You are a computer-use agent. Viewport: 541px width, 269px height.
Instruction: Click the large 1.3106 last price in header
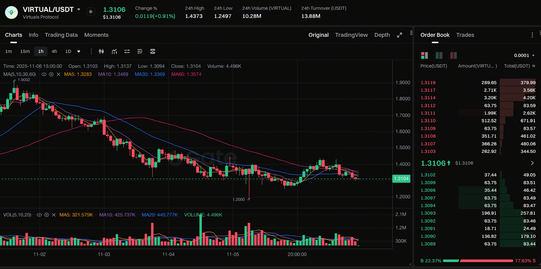[114, 9]
